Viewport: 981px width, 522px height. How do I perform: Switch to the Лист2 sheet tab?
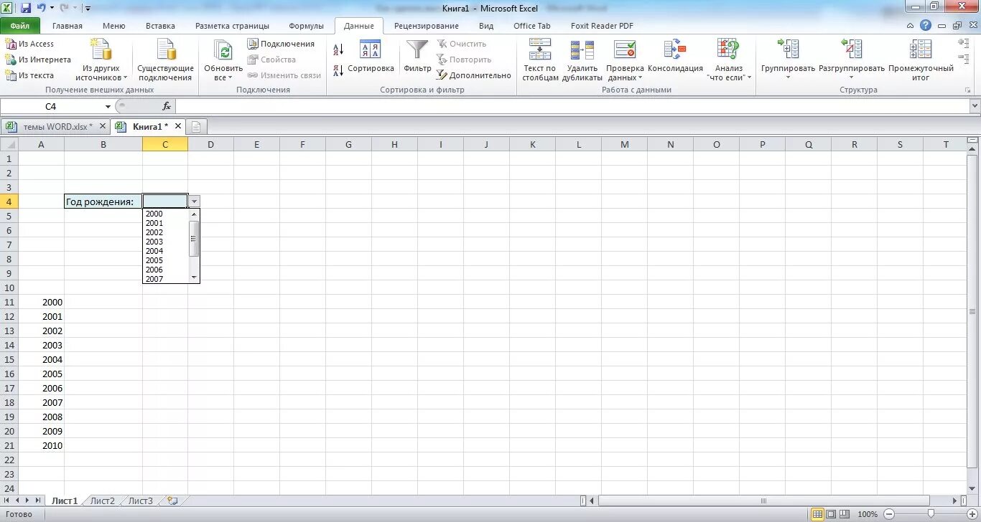(x=103, y=500)
